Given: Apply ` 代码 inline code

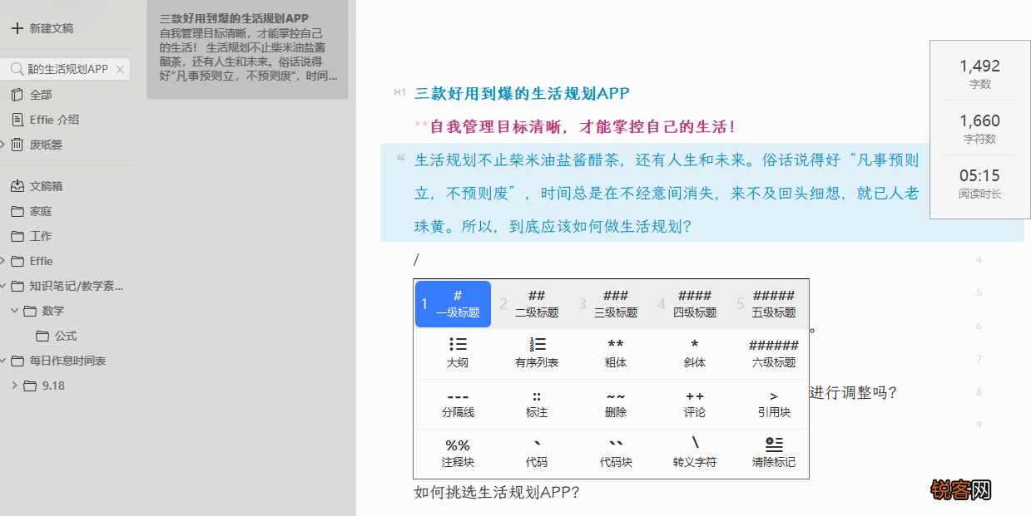Looking at the screenshot, I should tap(537, 454).
